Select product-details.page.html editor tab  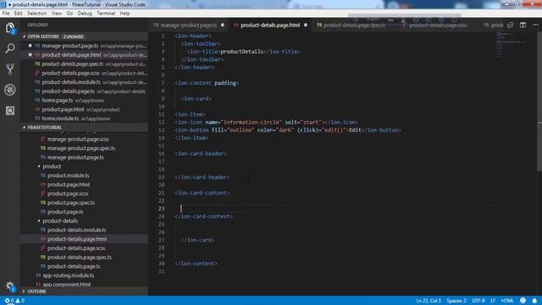[270, 25]
